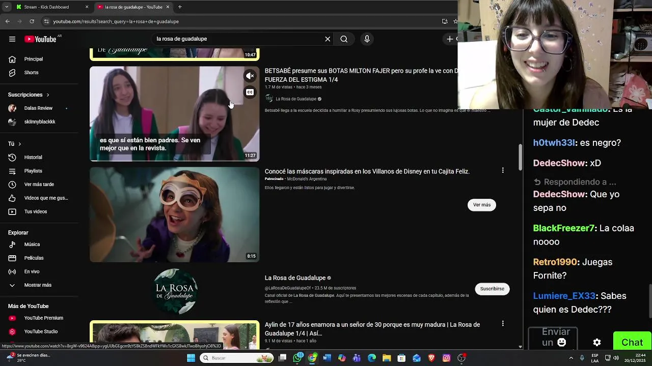Image resolution: width=652 pixels, height=366 pixels.
Task: Open Instagram from the taskbar
Action: [x=446, y=358]
